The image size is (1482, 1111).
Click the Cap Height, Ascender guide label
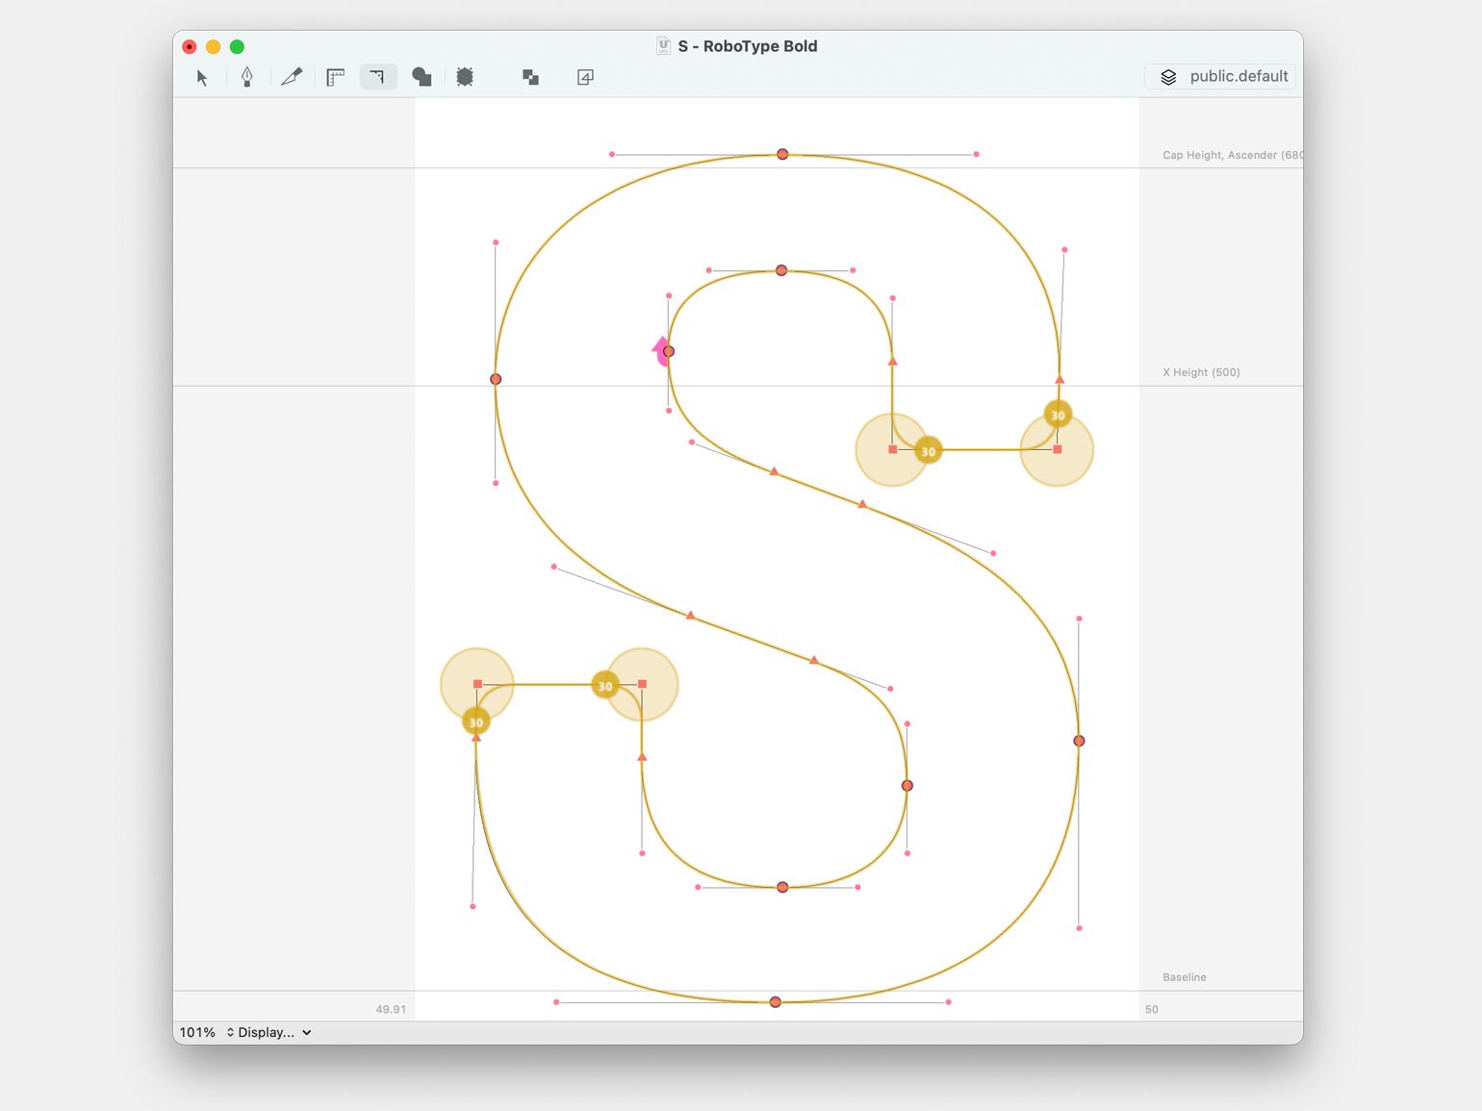[1233, 155]
